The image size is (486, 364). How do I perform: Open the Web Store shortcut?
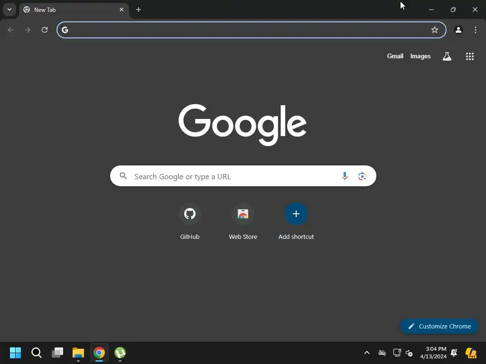click(x=243, y=221)
